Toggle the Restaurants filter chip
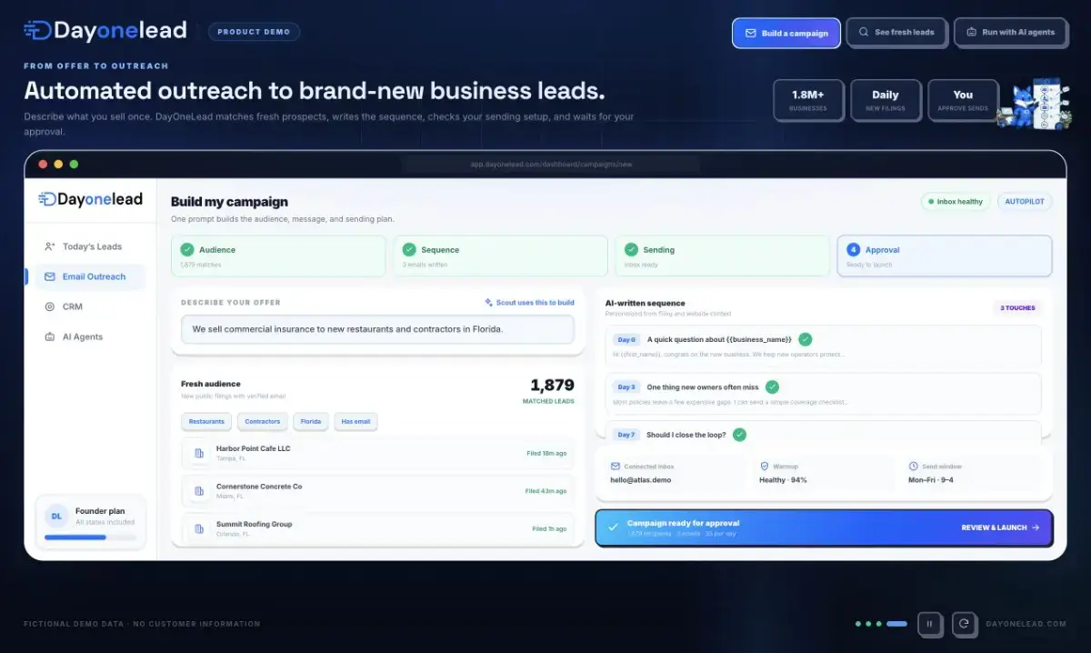Screen dimensions: 1091x653 206,421
